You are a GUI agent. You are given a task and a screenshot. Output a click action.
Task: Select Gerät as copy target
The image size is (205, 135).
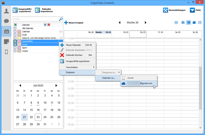point(139,78)
